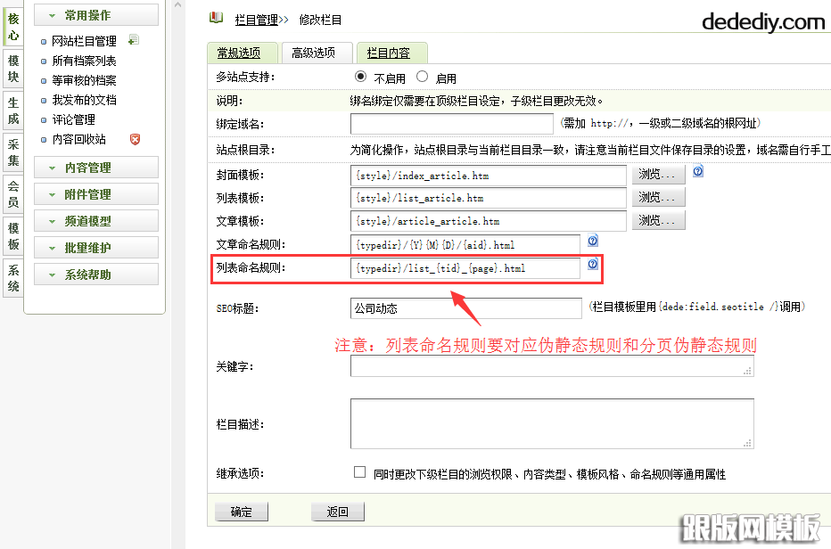Click the 确定 button
831x549 pixels.
241,512
